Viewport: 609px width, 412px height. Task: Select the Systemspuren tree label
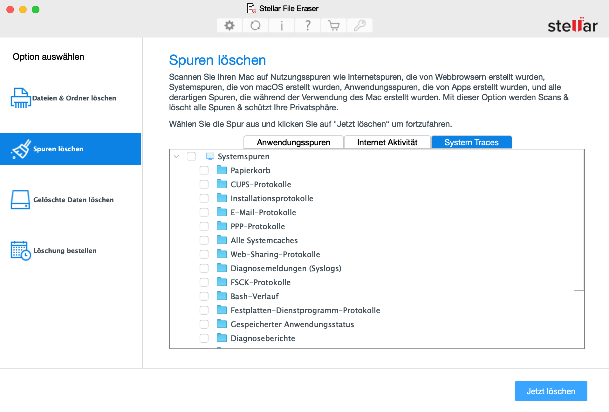click(x=243, y=156)
